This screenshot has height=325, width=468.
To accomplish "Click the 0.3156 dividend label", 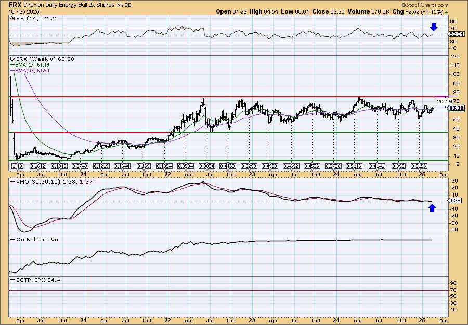I will (x=419, y=166).
